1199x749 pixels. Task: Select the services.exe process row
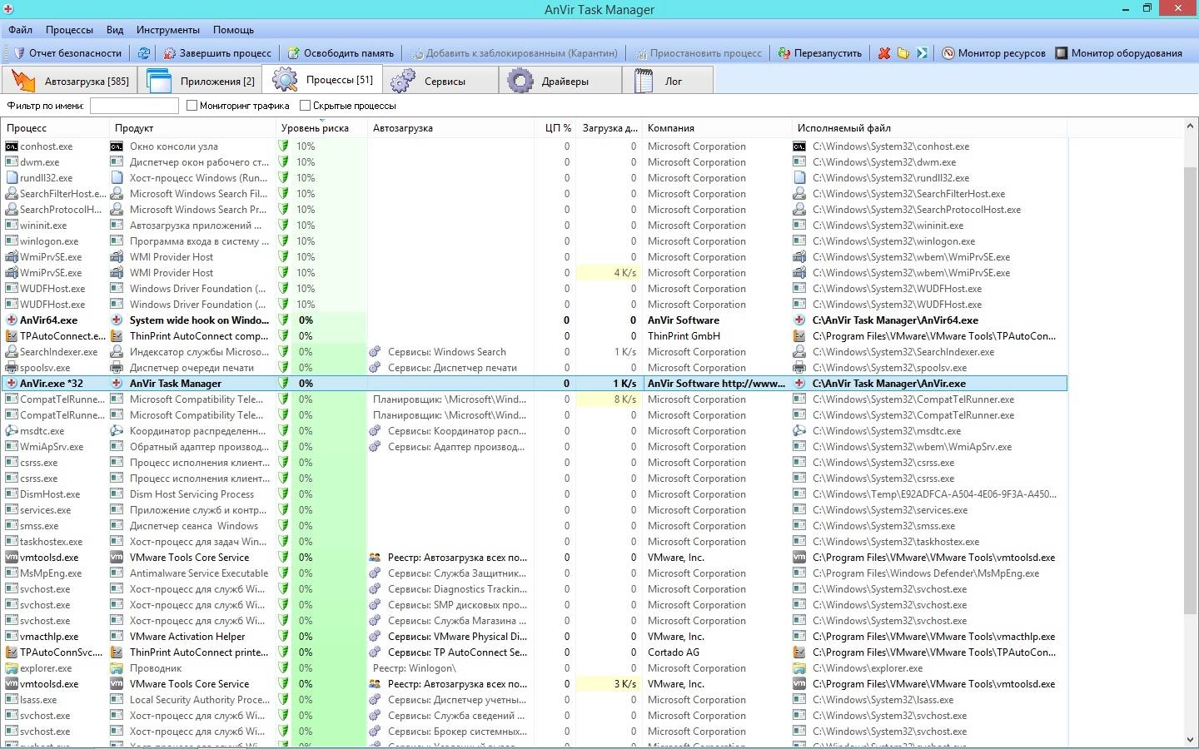[x=534, y=510]
